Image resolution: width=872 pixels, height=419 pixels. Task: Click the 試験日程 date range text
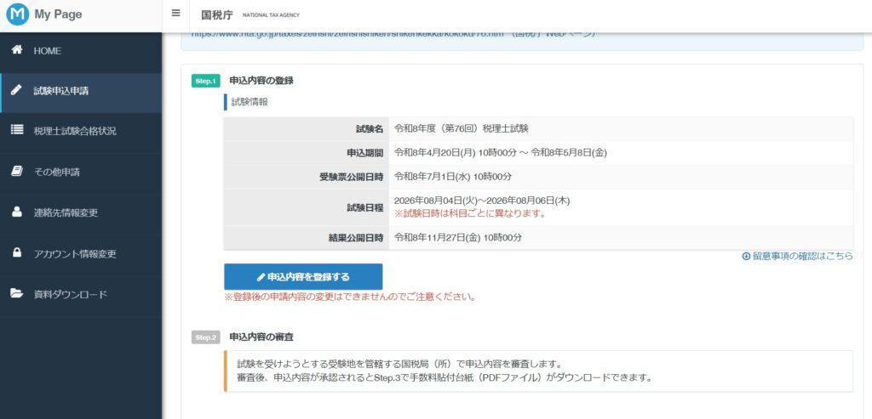pyautogui.click(x=481, y=201)
